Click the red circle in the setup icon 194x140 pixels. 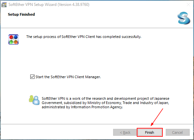coord(11,37)
